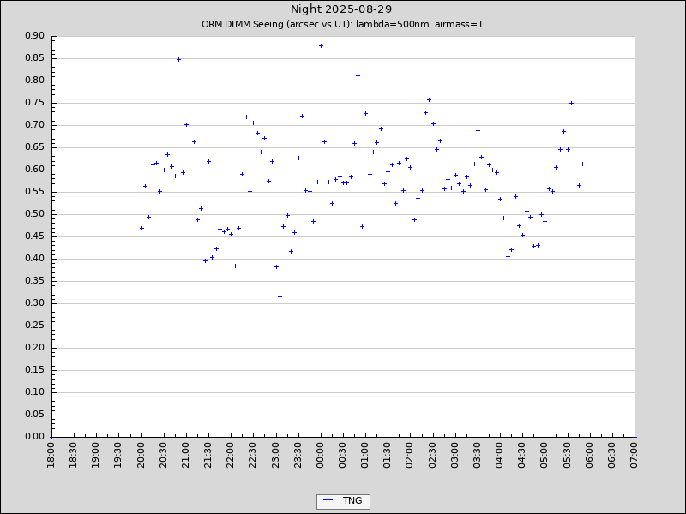Click the 0.45 y-axis label
The width and height of the screenshot is (686, 514).
(35, 236)
